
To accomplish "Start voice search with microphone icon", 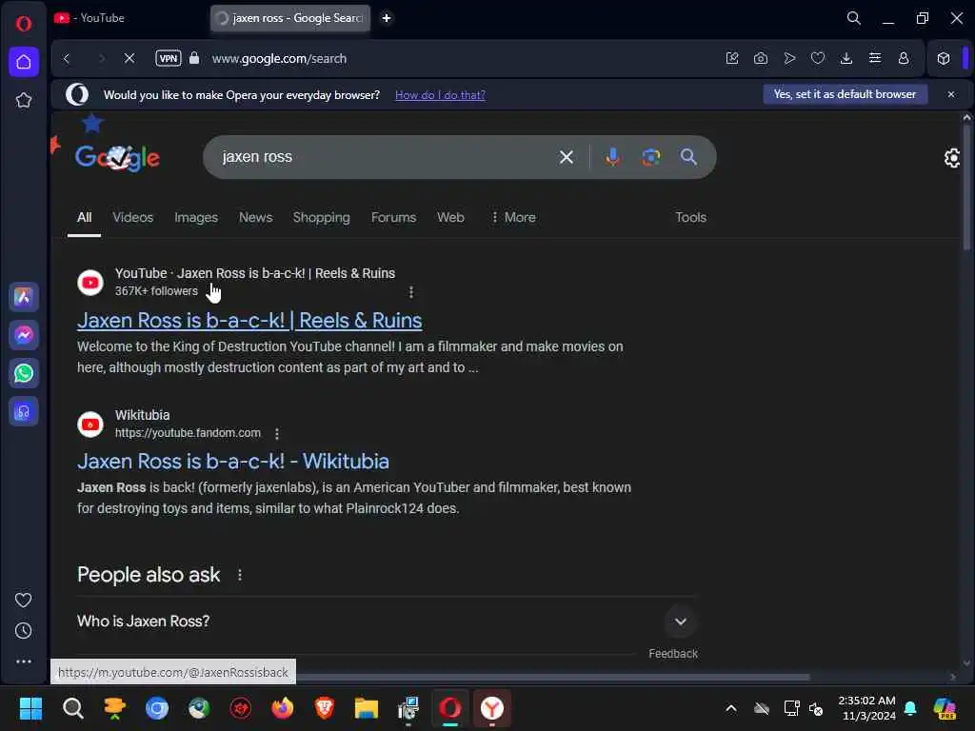I will click(x=612, y=157).
